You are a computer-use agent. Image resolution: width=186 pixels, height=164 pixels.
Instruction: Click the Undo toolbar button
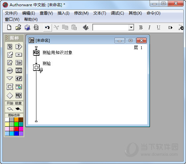(47, 28)
